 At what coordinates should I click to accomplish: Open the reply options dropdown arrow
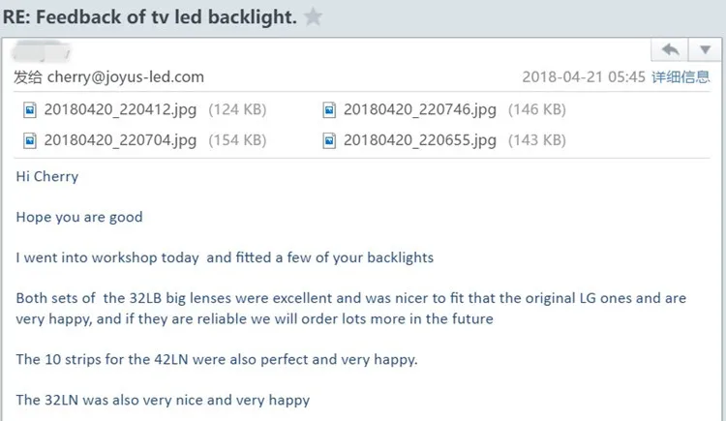tap(704, 49)
